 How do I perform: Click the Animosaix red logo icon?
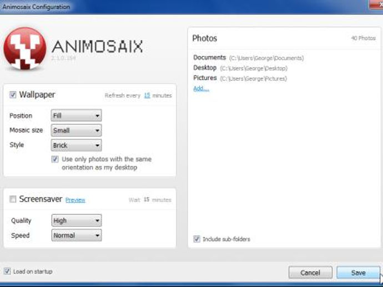tap(25, 49)
